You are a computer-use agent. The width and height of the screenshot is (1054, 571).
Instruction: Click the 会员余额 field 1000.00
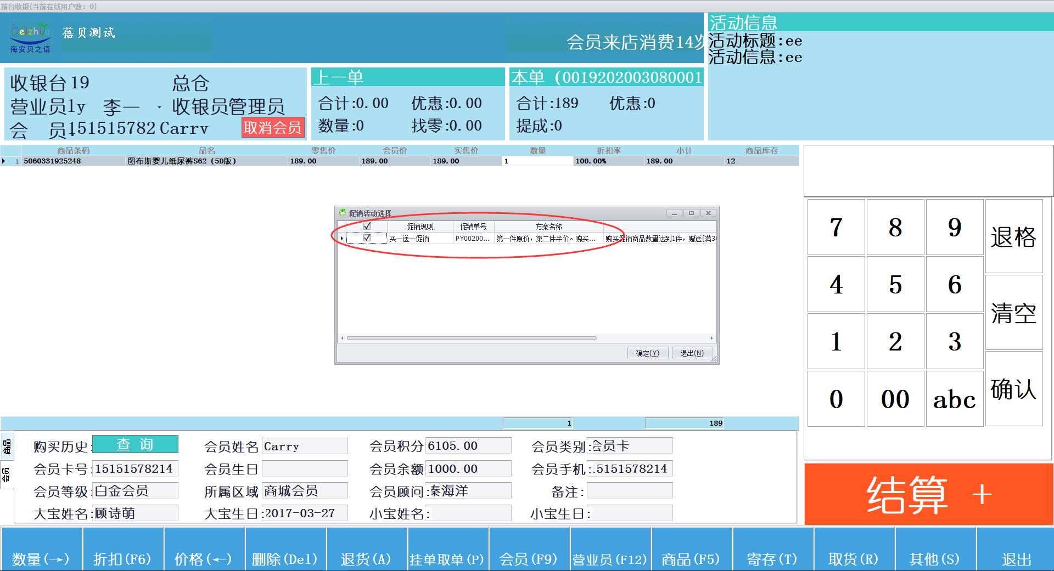pyautogui.click(x=468, y=469)
